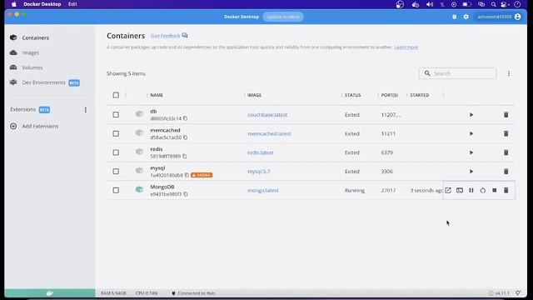
Task: Open memcached:latest image link
Action: (269, 133)
